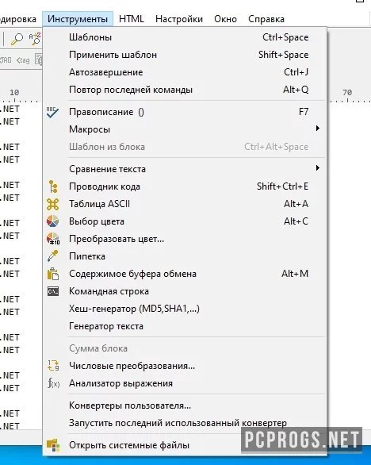
Task: Open Таблица ASCII
Action: coord(185,204)
